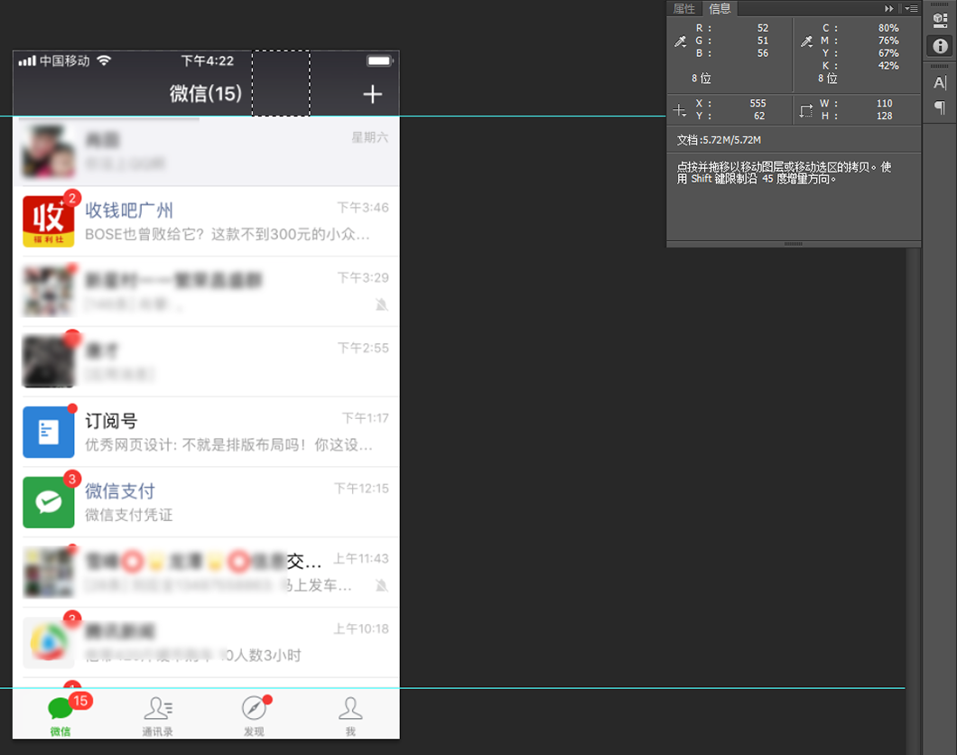The height and width of the screenshot is (755, 957).
Task: Click the battery icon in status bar
Action: pyautogui.click(x=379, y=61)
